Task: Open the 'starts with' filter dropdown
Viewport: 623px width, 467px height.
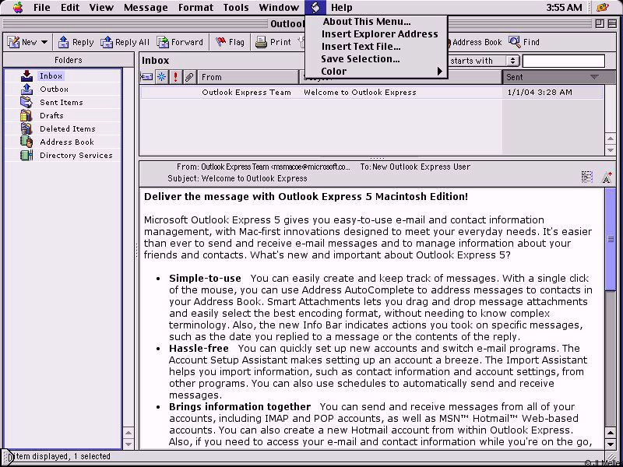Action: [x=484, y=61]
